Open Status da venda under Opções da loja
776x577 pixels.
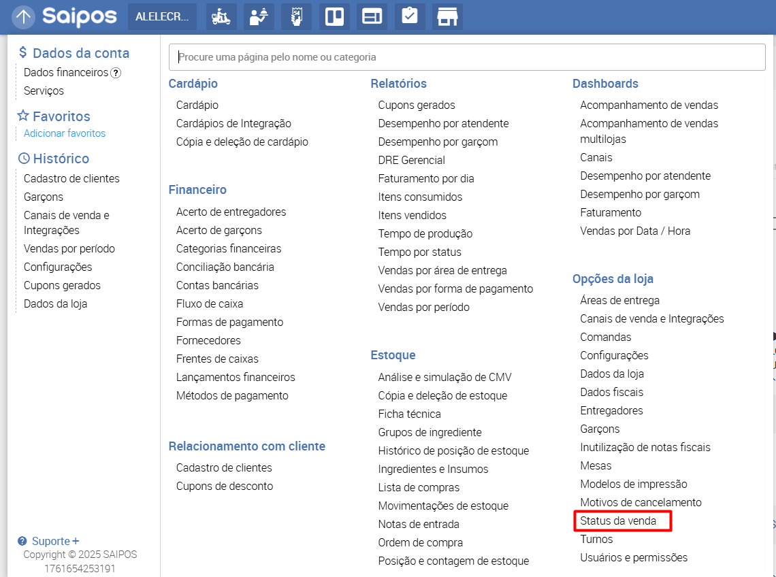(x=618, y=521)
